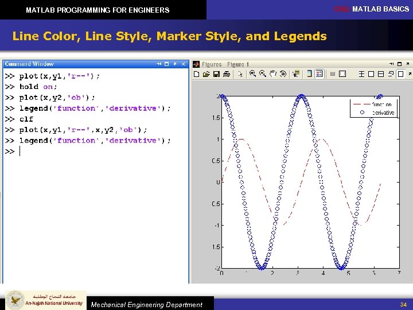Select the Data Cursor tool
Image resolution: width=413 pixels, height=310 pixels.
coord(296,74)
